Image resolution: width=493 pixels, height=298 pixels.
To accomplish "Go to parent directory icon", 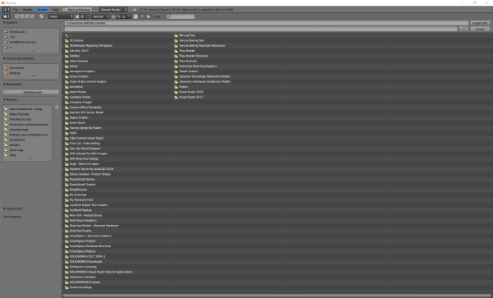I will (x=27, y=16).
